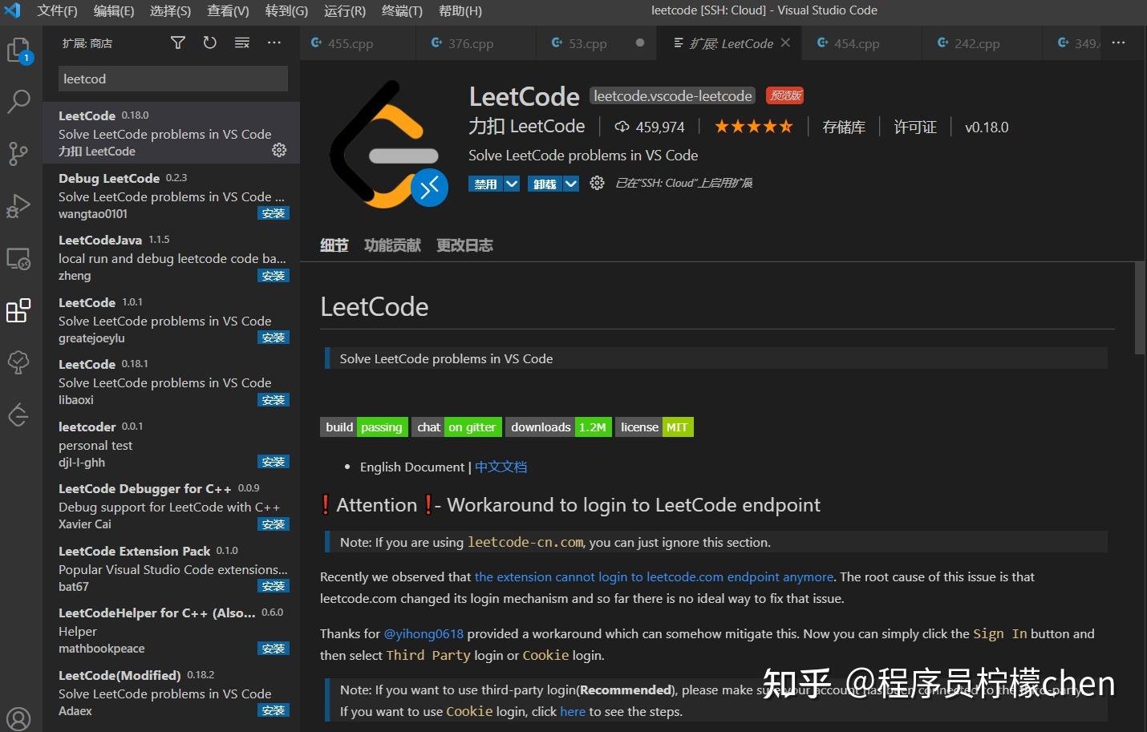
Task: Clear the extension search results icon
Action: click(x=241, y=42)
